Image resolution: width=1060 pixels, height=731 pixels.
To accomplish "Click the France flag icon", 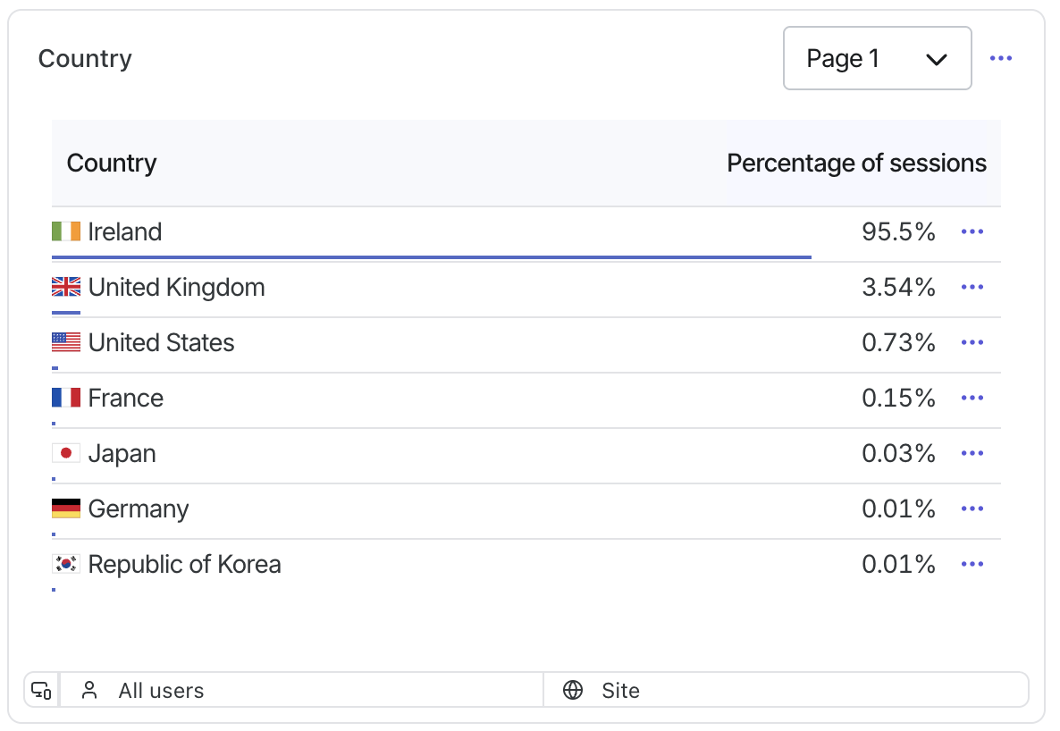I will tap(66, 398).
